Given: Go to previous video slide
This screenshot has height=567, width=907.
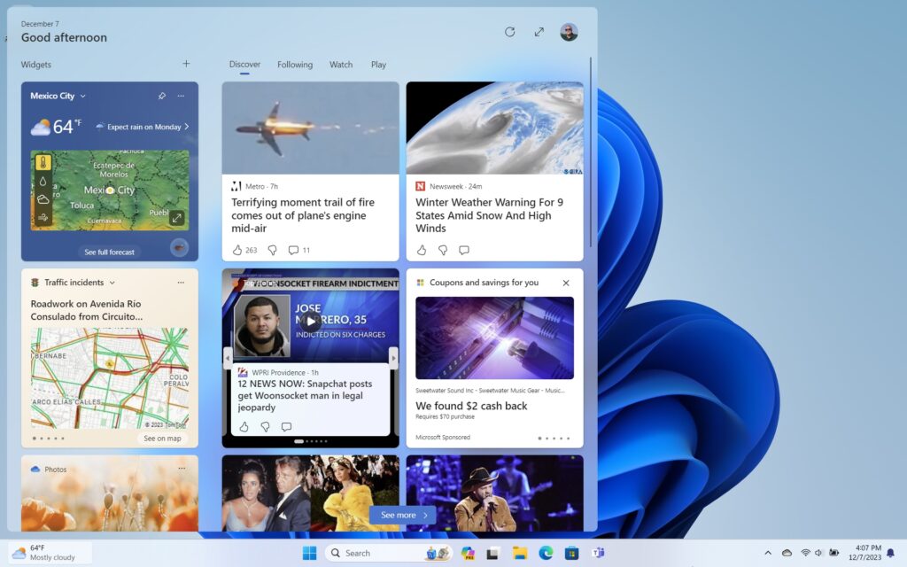Looking at the screenshot, I should (228, 358).
